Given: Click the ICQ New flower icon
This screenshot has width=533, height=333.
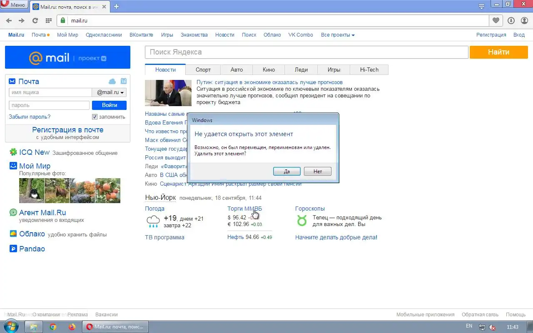Looking at the screenshot, I should click(x=13, y=152).
